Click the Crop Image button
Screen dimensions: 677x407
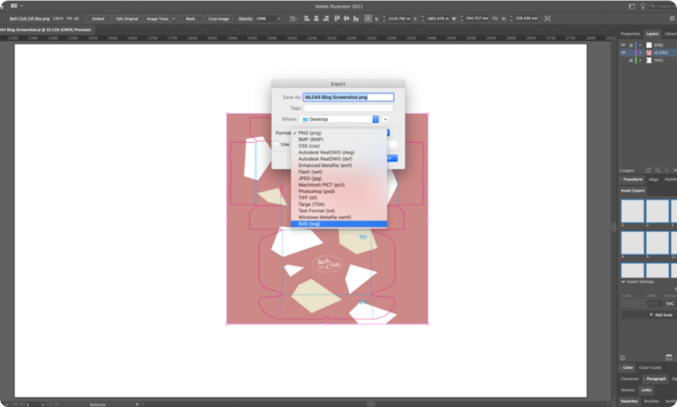(218, 18)
